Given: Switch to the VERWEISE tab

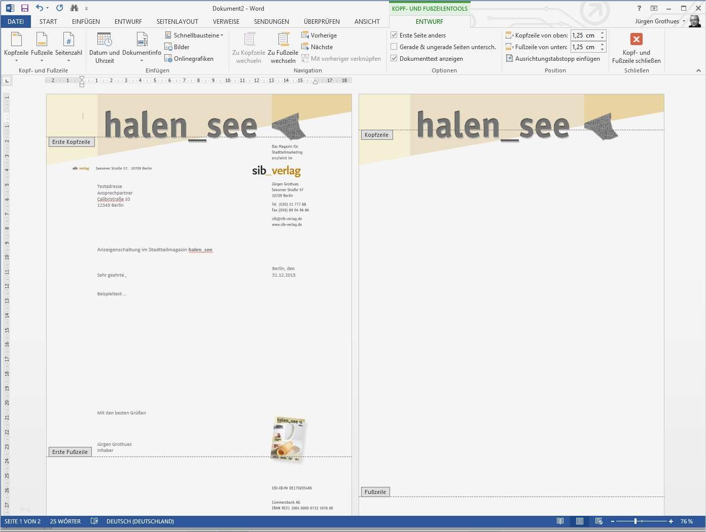Looking at the screenshot, I should point(226,21).
